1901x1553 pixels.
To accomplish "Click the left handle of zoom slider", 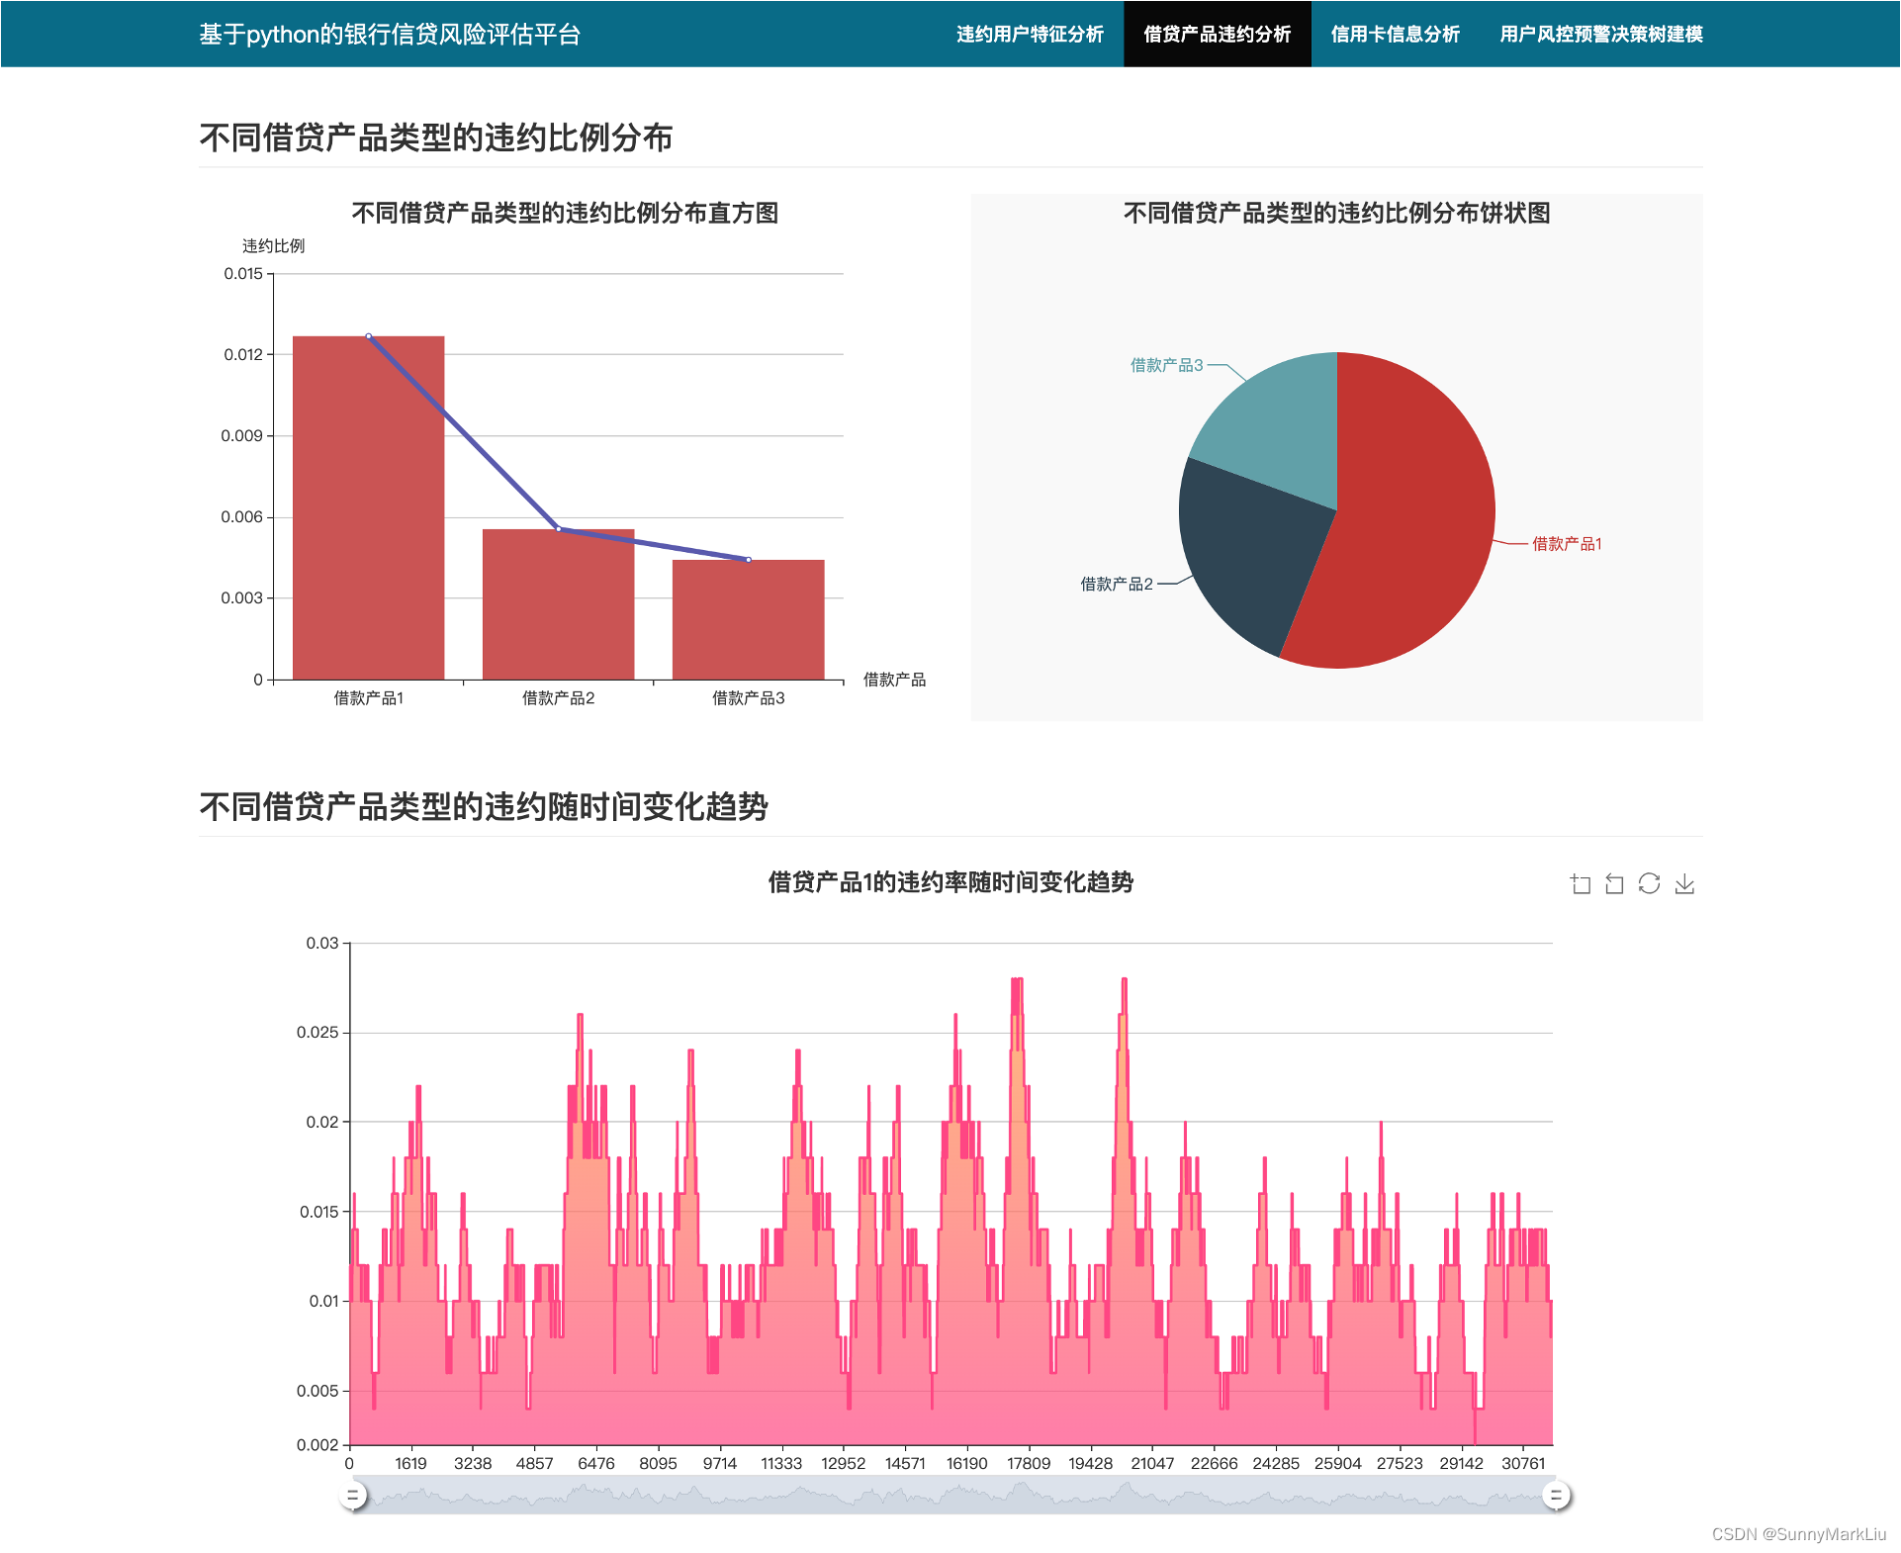I will click(352, 1496).
